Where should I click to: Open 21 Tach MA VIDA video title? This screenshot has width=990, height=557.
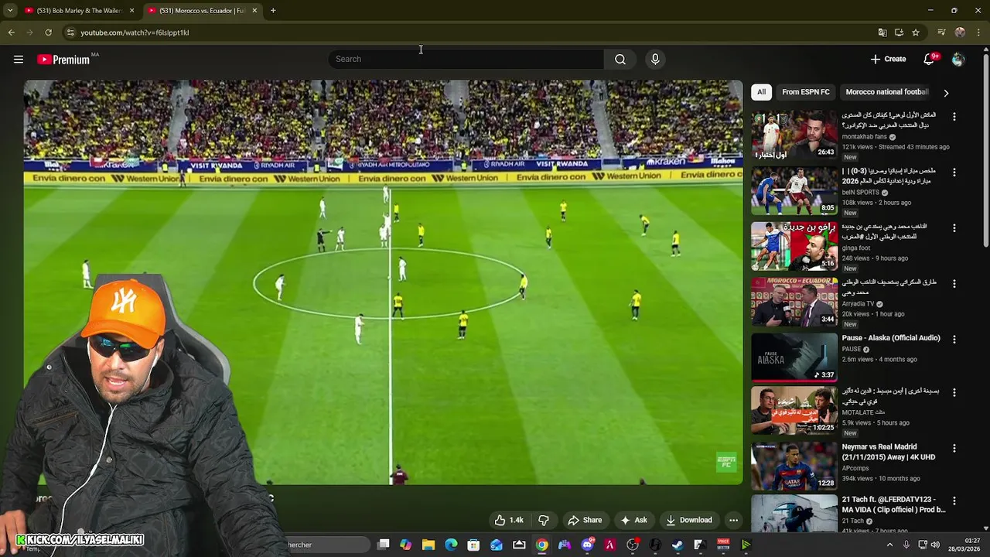pyautogui.click(x=893, y=504)
